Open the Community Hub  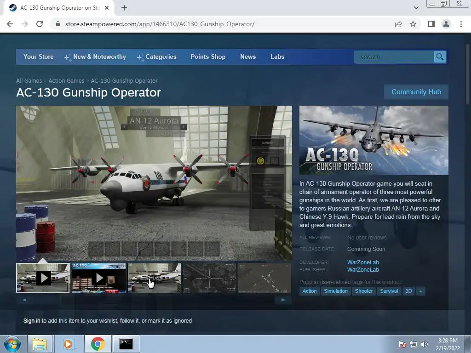pyautogui.click(x=416, y=92)
